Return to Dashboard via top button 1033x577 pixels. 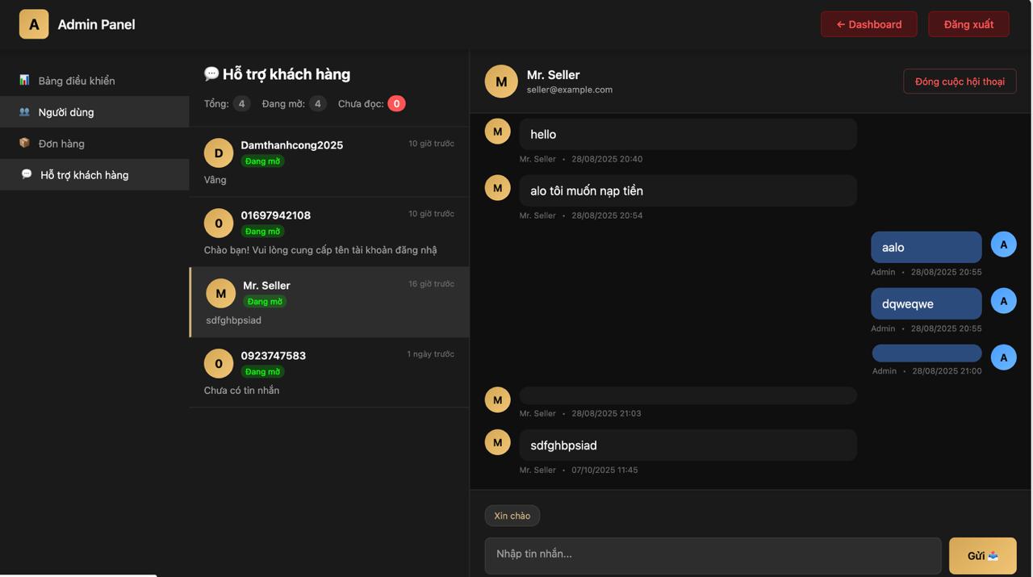click(868, 24)
